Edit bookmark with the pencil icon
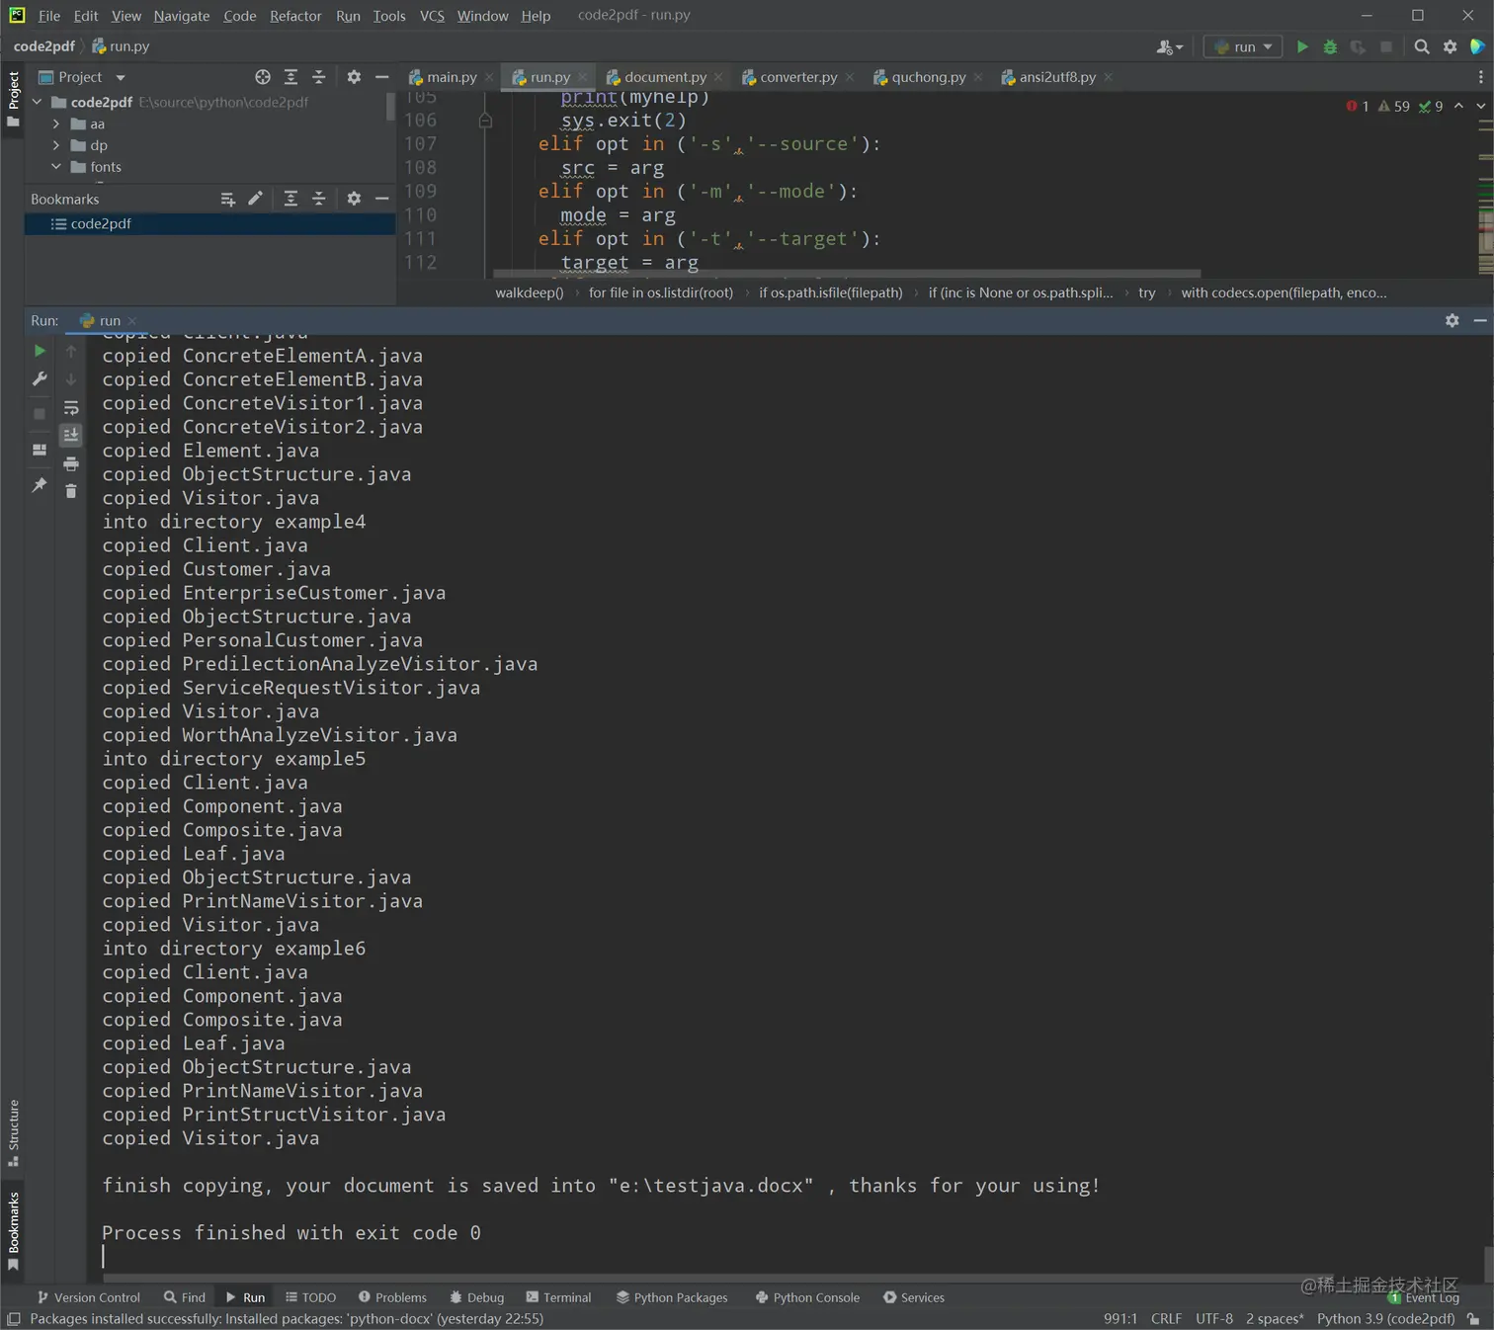 point(255,199)
